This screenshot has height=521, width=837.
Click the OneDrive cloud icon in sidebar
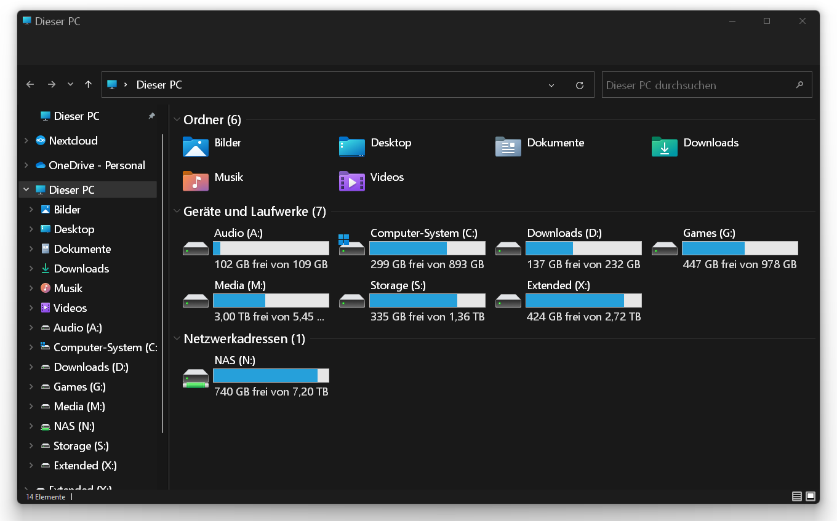41,165
